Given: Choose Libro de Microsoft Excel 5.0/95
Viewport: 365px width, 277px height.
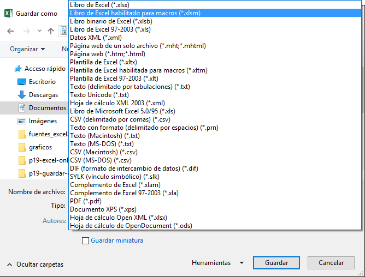Looking at the screenshot, I should click(x=215, y=111).
